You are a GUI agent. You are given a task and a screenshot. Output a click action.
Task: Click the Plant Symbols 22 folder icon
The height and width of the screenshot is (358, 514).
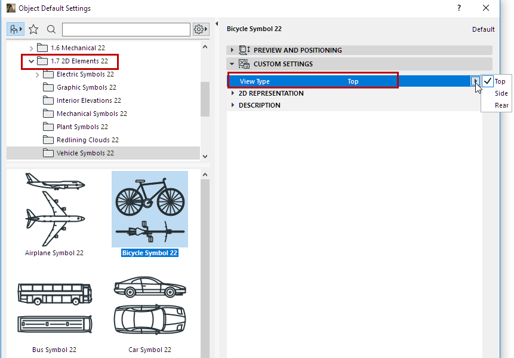(48, 127)
